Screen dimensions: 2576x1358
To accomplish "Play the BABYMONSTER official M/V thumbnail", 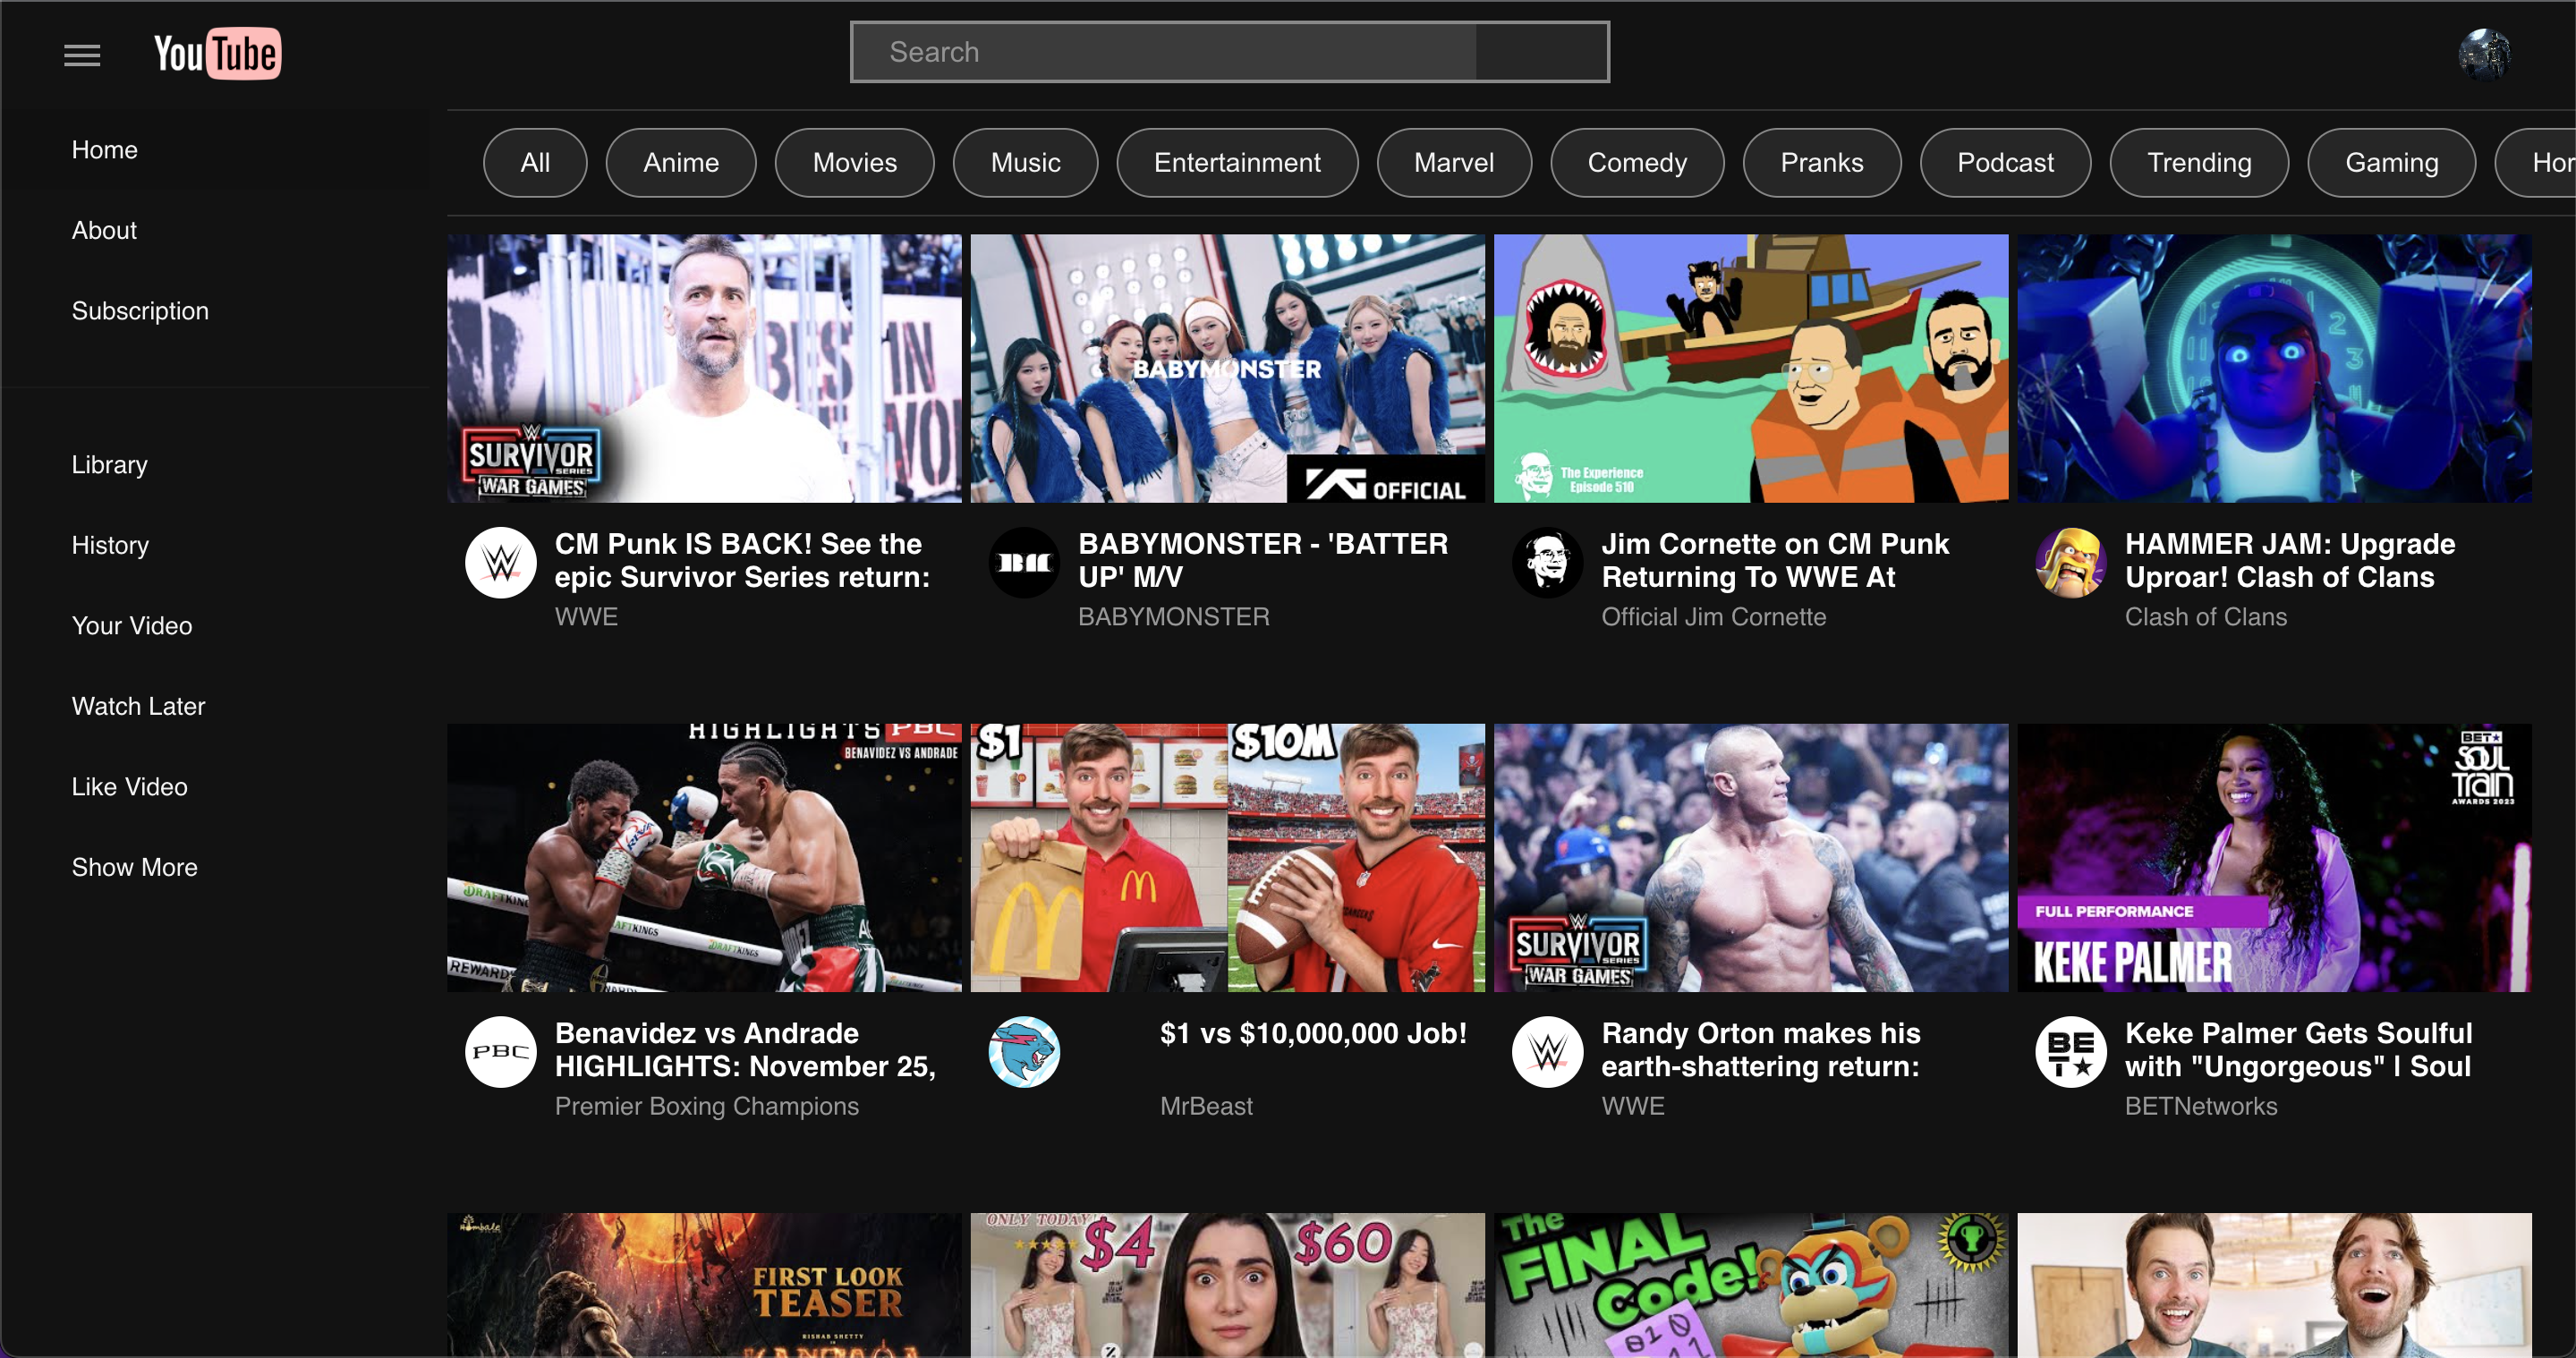I will tap(1228, 368).
